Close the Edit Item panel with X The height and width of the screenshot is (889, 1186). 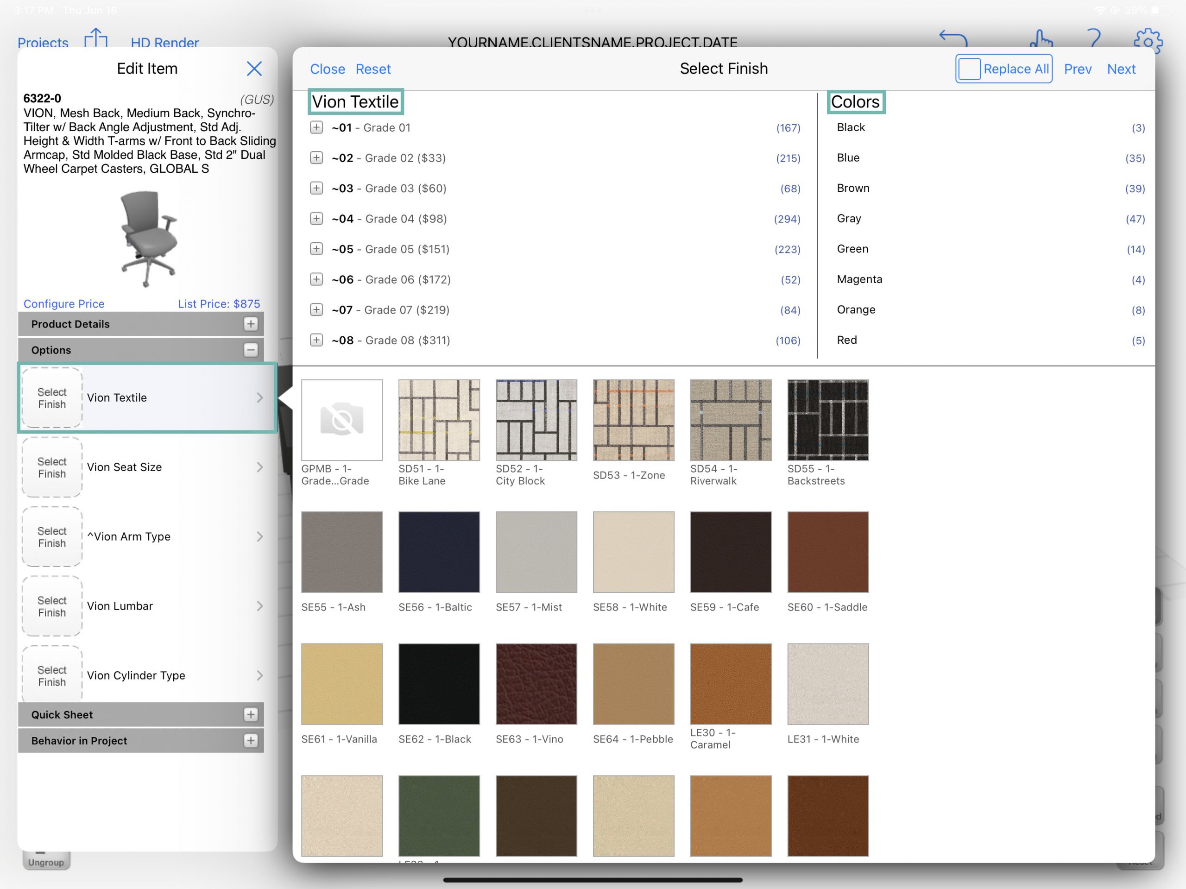(254, 69)
